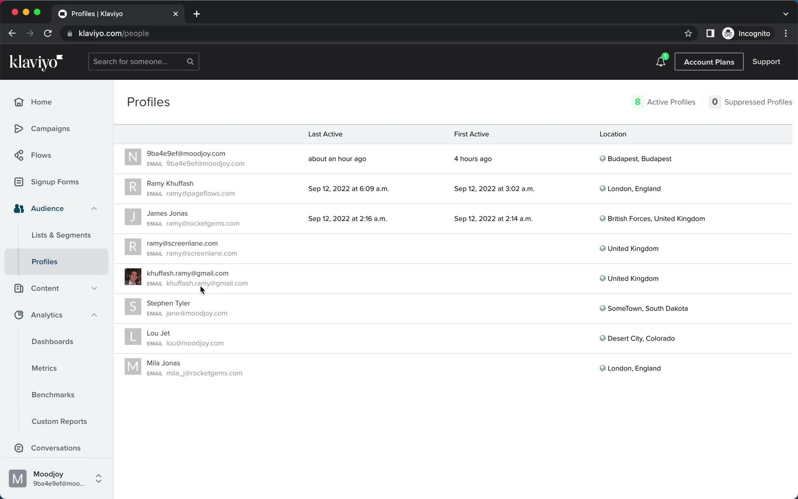798x499 pixels.
Task: Open the Campaigns section
Action: point(51,128)
